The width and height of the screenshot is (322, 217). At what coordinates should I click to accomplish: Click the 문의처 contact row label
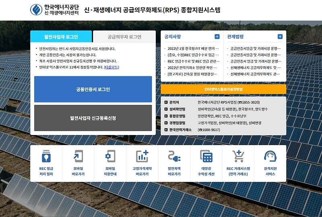[174, 102]
